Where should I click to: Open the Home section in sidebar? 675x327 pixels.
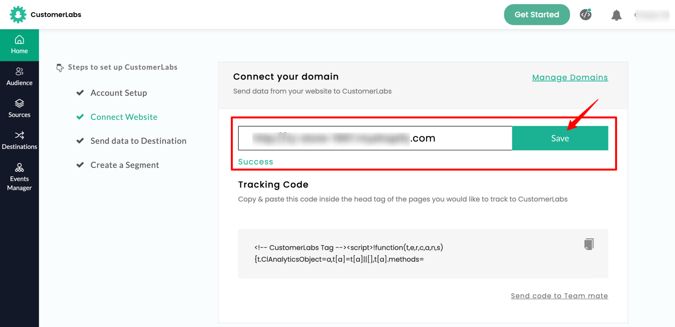click(x=19, y=45)
